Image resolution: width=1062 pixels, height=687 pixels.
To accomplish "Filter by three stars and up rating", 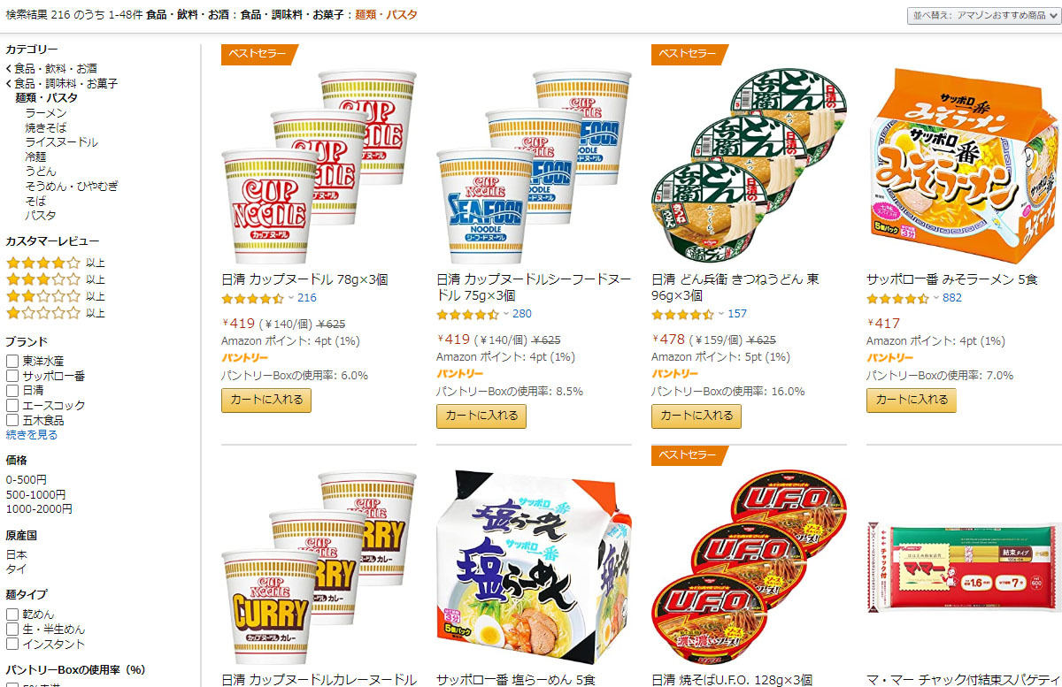I will click(55, 279).
